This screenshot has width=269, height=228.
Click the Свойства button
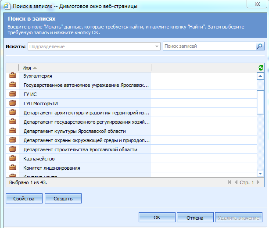point(24,199)
